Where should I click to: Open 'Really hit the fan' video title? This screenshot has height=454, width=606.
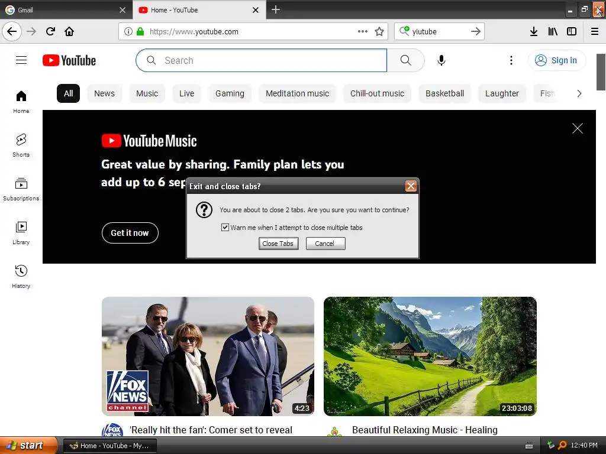click(211, 430)
